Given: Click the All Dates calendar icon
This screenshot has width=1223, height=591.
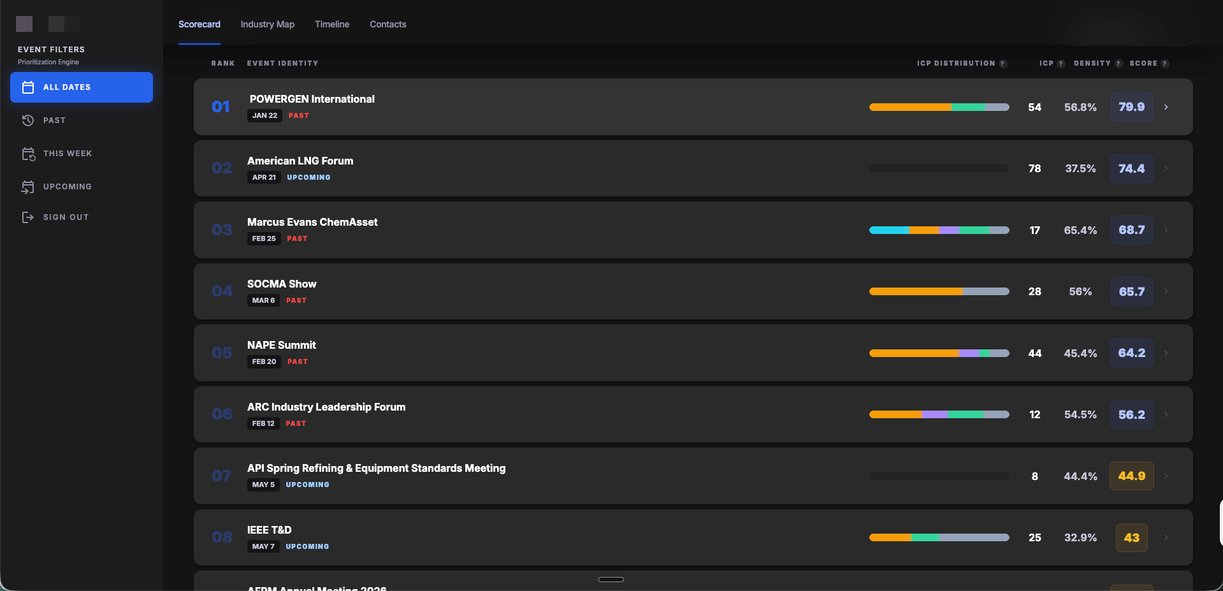Looking at the screenshot, I should pyautogui.click(x=27, y=87).
